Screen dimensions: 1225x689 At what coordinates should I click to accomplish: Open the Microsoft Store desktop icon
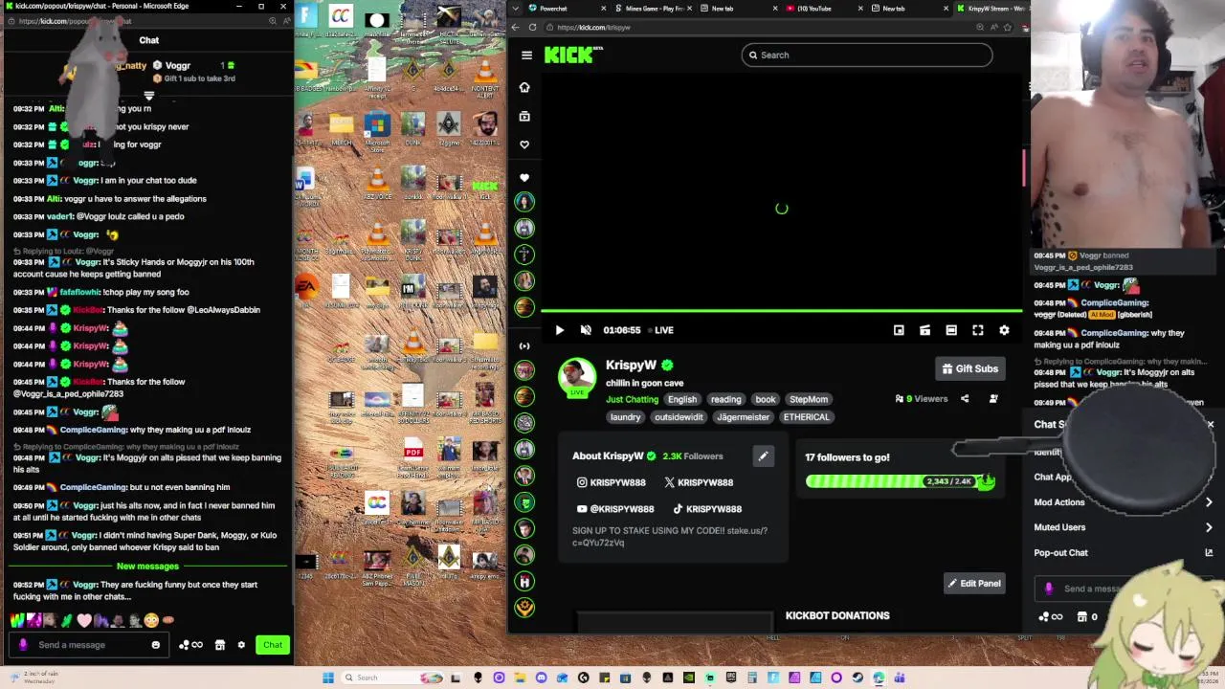[377, 129]
